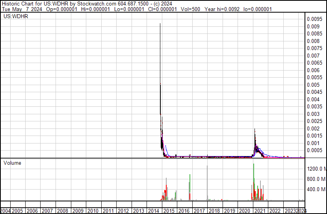The width and height of the screenshot is (327, 214).
Task: Select the 2022 year label
Action: click(x=275, y=211)
